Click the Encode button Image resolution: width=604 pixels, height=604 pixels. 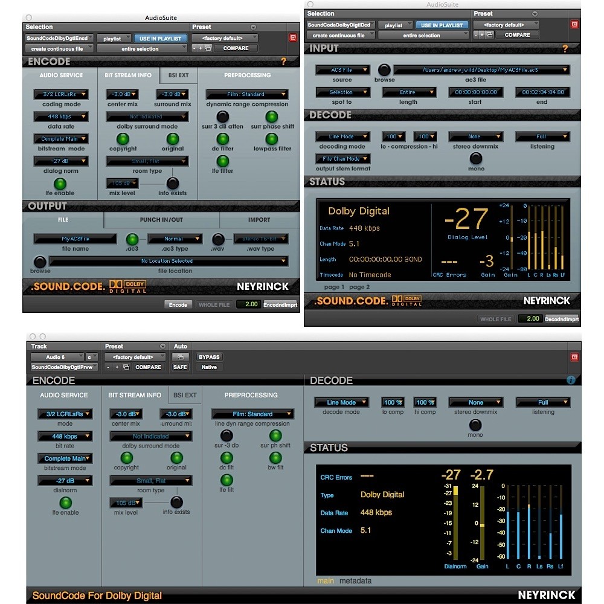tap(178, 304)
